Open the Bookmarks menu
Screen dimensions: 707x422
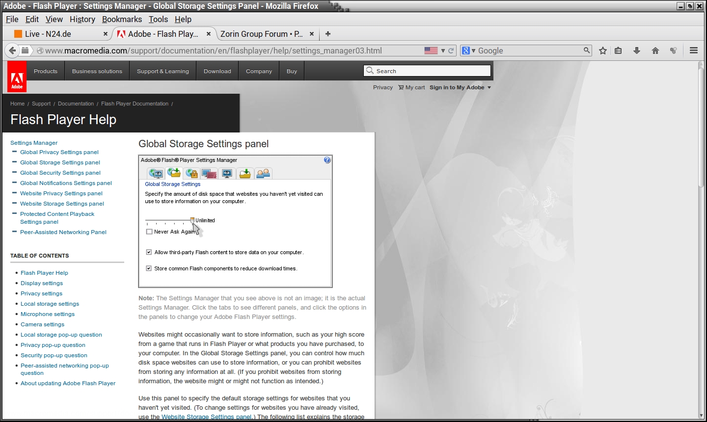coord(122,19)
